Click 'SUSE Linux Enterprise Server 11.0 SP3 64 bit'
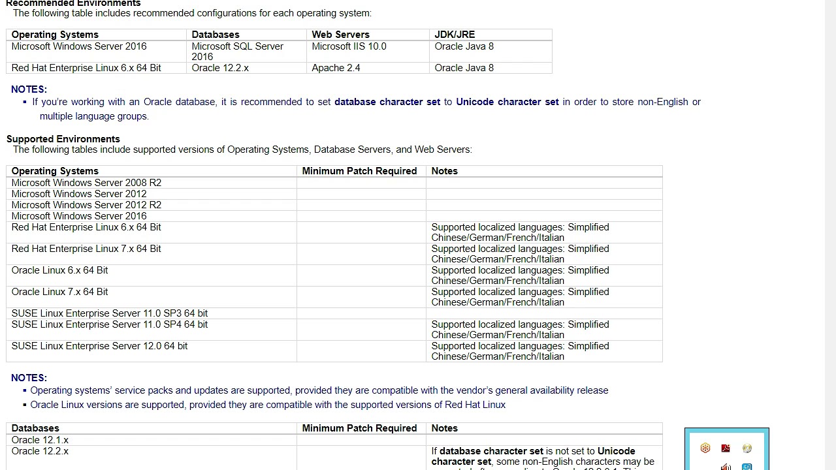 point(109,313)
